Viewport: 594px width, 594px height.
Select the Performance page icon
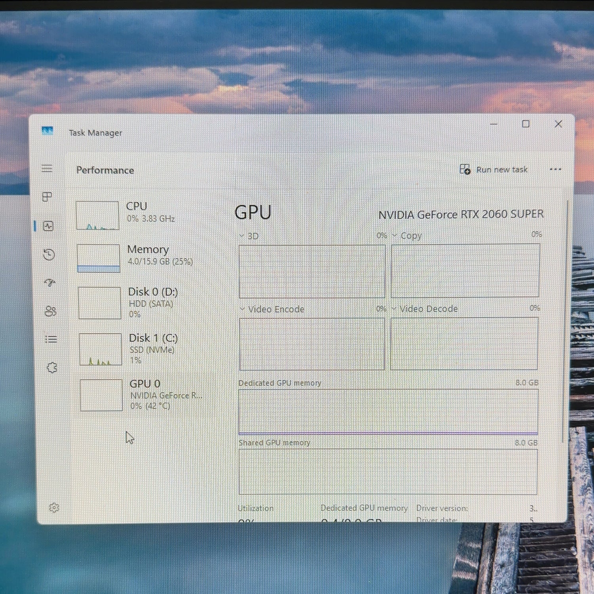[x=48, y=226]
